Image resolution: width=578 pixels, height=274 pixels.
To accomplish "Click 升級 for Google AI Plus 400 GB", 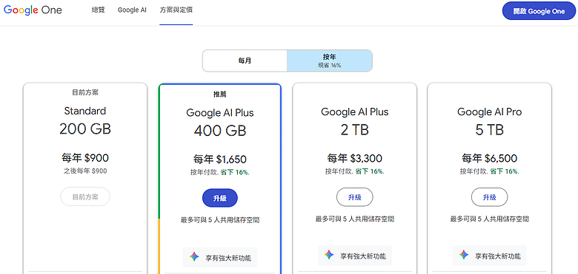I will coord(220,199).
